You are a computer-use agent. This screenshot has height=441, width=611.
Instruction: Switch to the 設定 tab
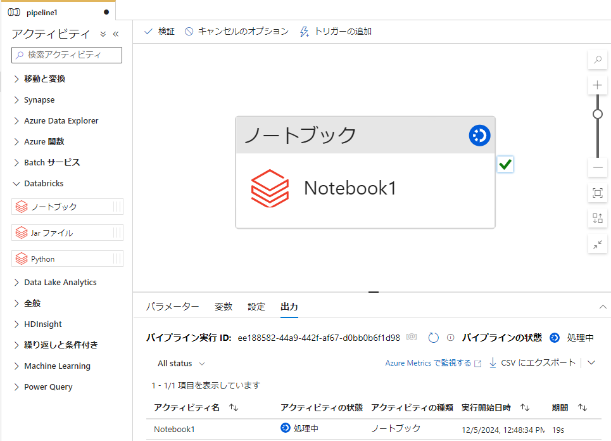pos(256,307)
